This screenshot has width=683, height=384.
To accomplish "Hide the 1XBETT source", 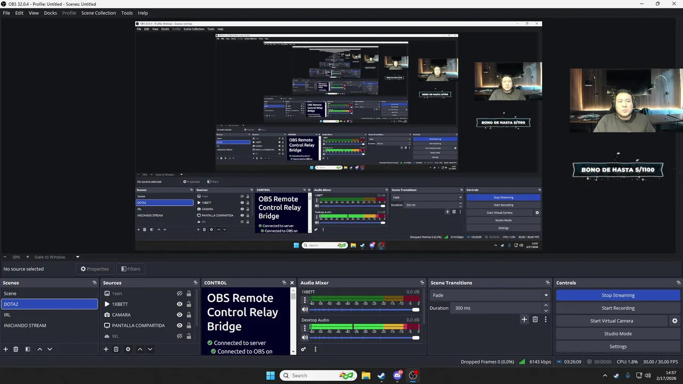I will coord(180,304).
